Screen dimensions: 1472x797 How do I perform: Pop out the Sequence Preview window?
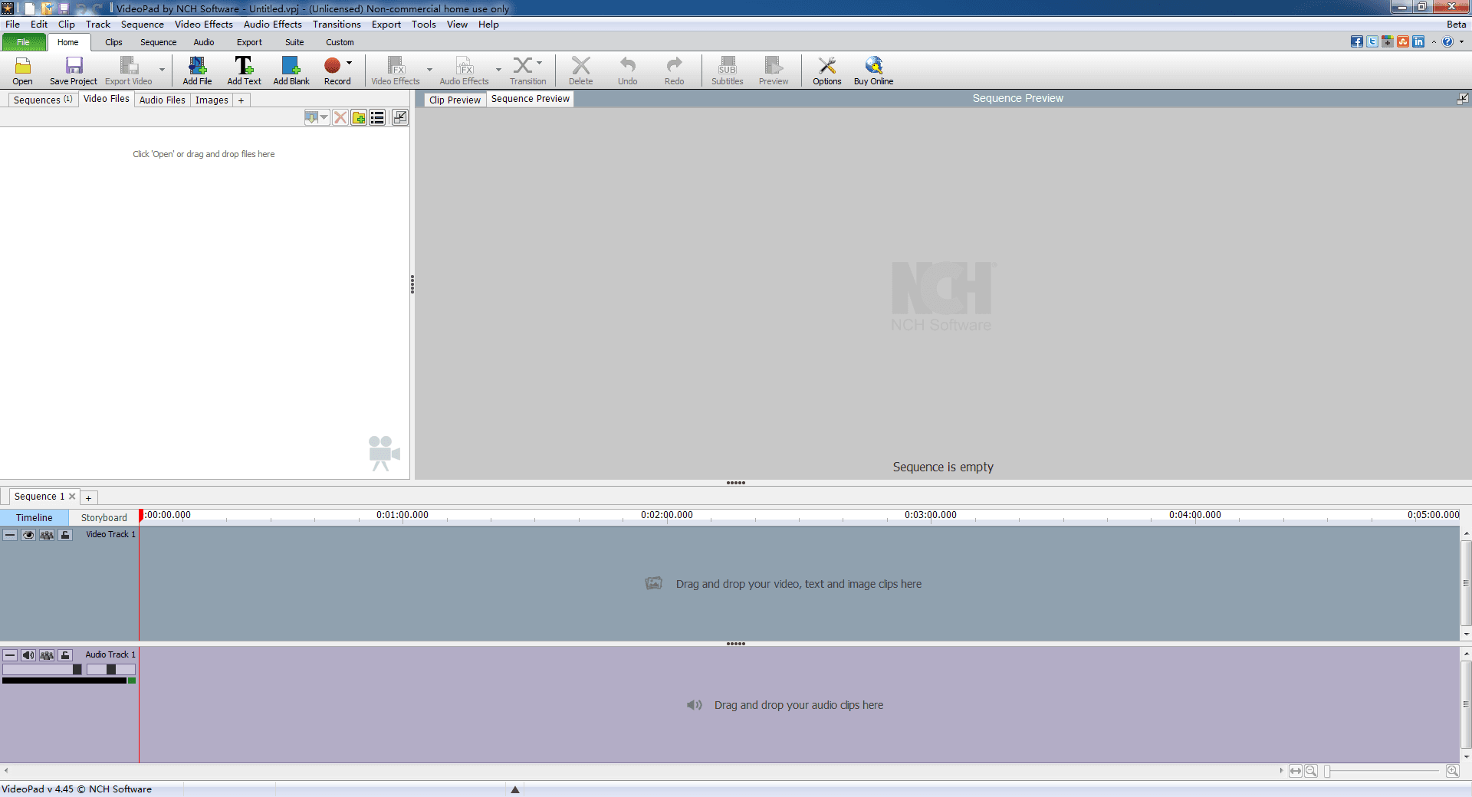(x=1463, y=98)
